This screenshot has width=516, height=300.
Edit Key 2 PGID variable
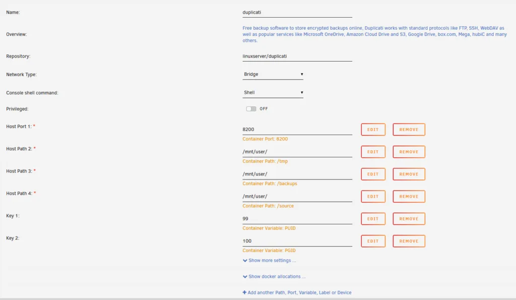pyautogui.click(x=373, y=242)
